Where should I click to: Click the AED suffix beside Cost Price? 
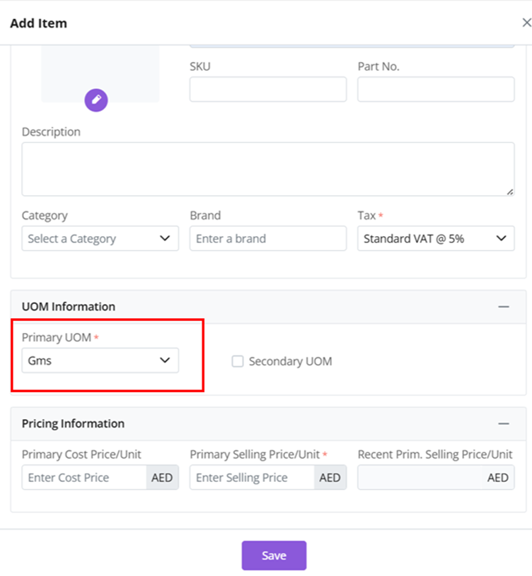click(162, 478)
